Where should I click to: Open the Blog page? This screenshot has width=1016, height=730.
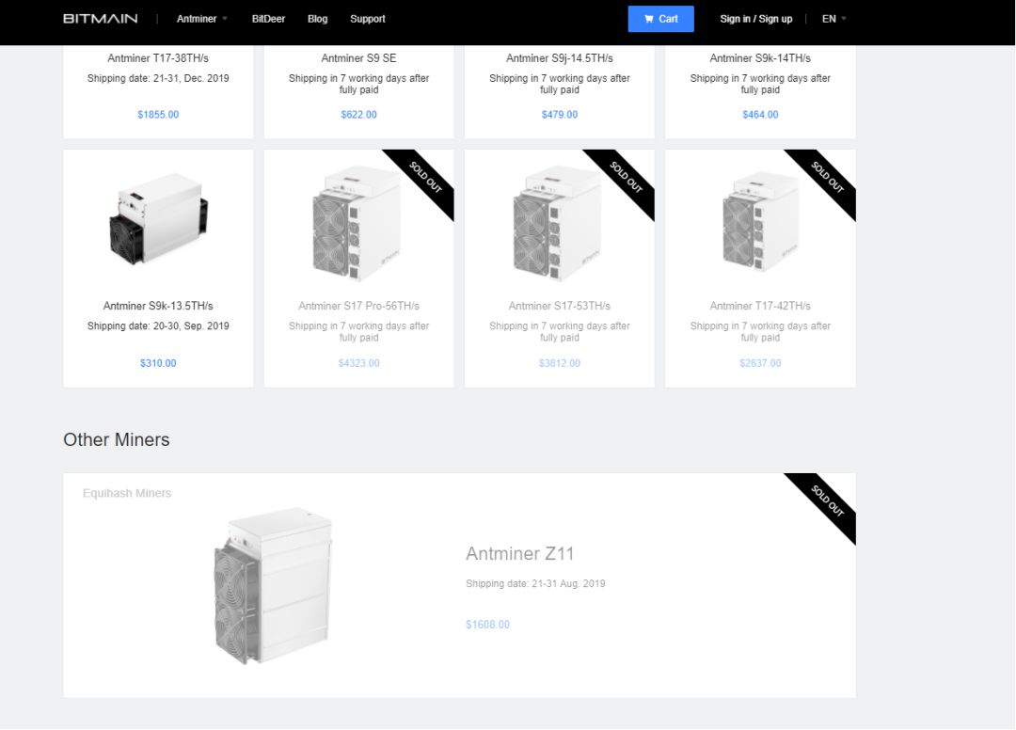pos(318,19)
